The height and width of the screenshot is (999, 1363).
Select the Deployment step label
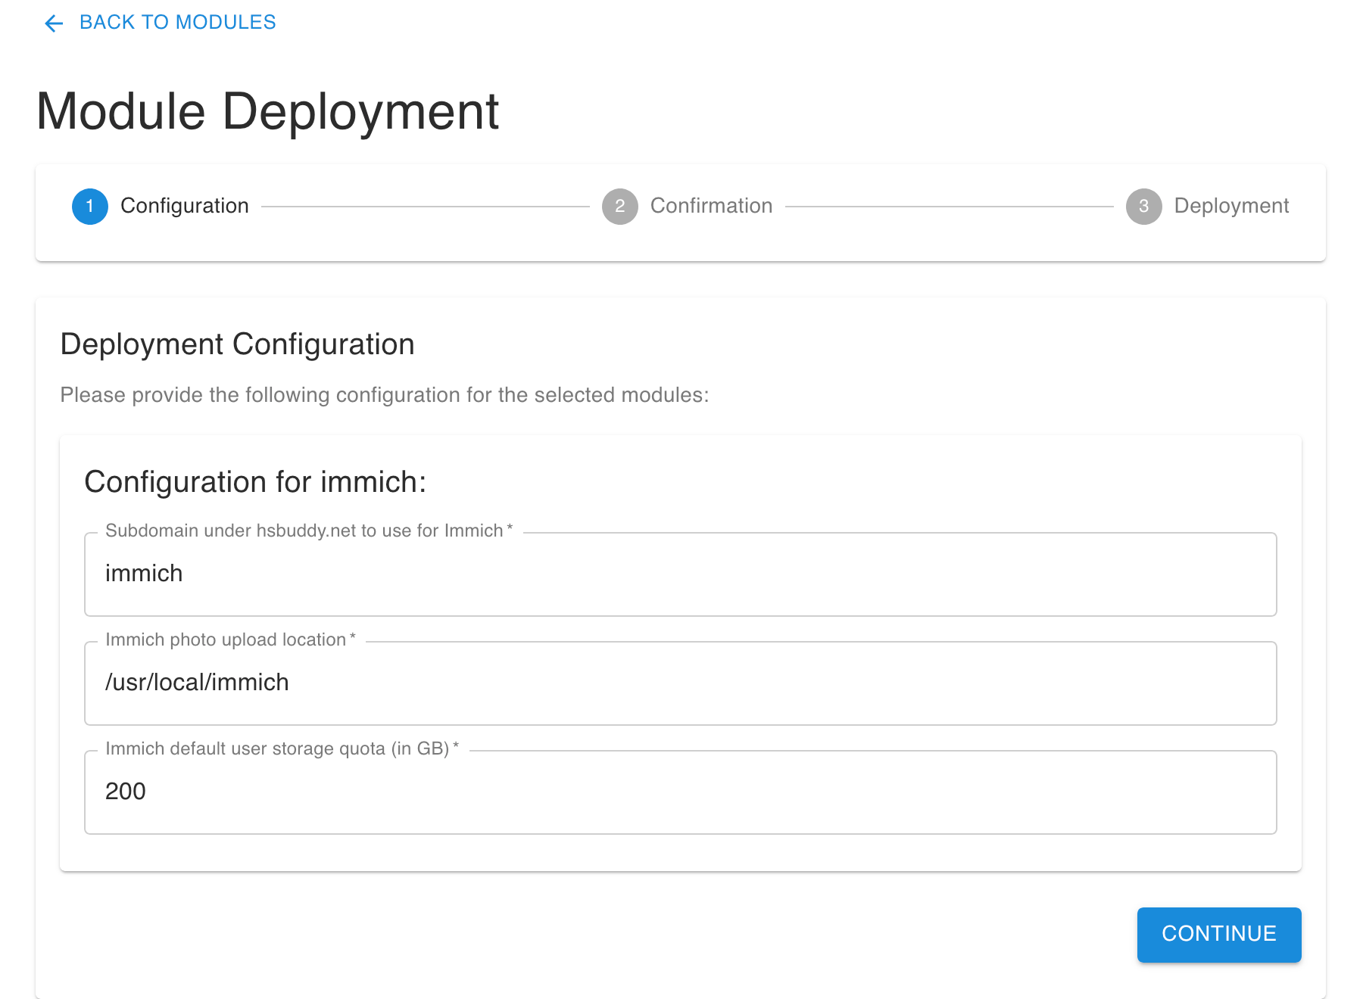coord(1231,206)
